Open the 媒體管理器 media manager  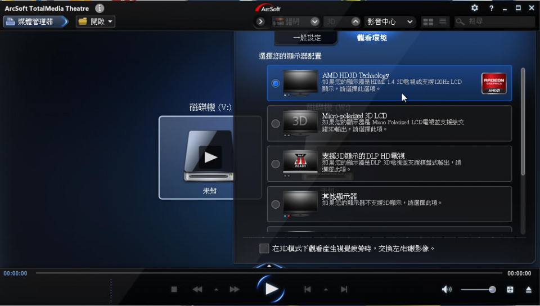tap(36, 22)
